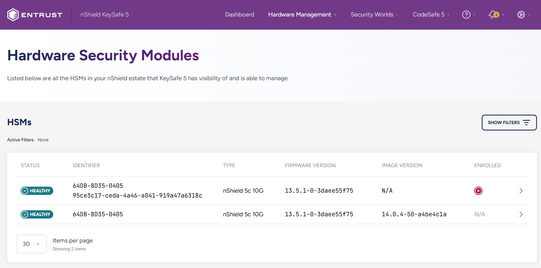Click the nShield KeySafe 5 title

coord(105,15)
